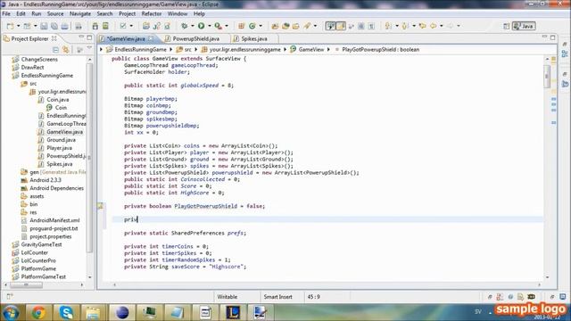Open the Run dropdown arrow
571x321 pixels.
click(x=209, y=26)
